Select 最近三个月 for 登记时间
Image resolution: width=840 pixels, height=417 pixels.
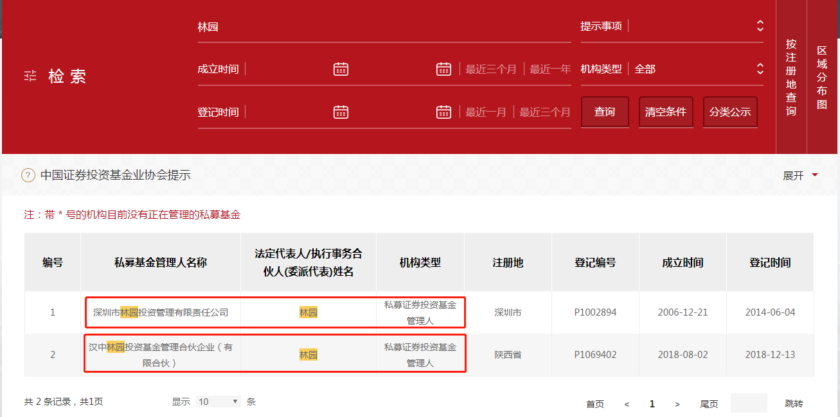click(x=545, y=112)
